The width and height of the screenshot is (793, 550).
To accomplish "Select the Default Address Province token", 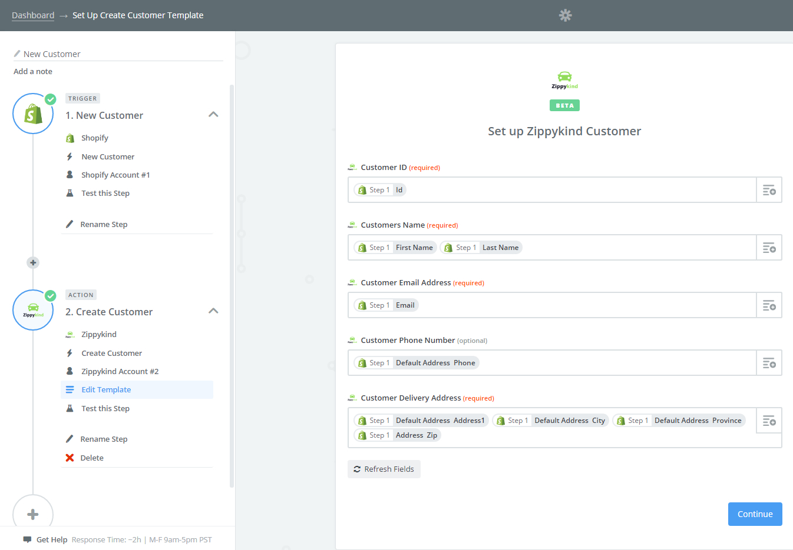I will (679, 421).
